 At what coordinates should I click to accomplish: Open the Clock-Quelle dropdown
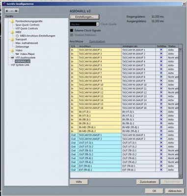click(x=98, y=24)
